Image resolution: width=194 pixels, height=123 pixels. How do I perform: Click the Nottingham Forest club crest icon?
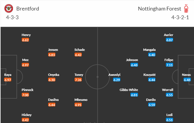[186, 8]
